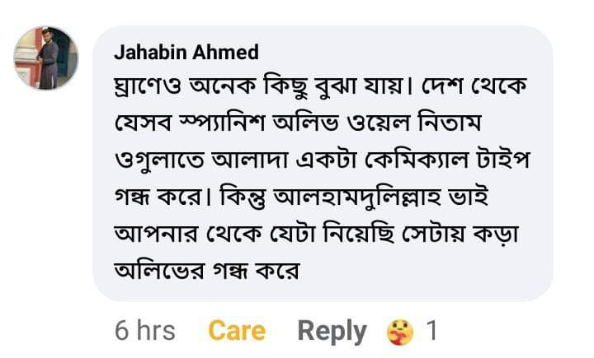Open Jahabin Ahmed's profile picture
The image size is (594, 358).
point(46,58)
